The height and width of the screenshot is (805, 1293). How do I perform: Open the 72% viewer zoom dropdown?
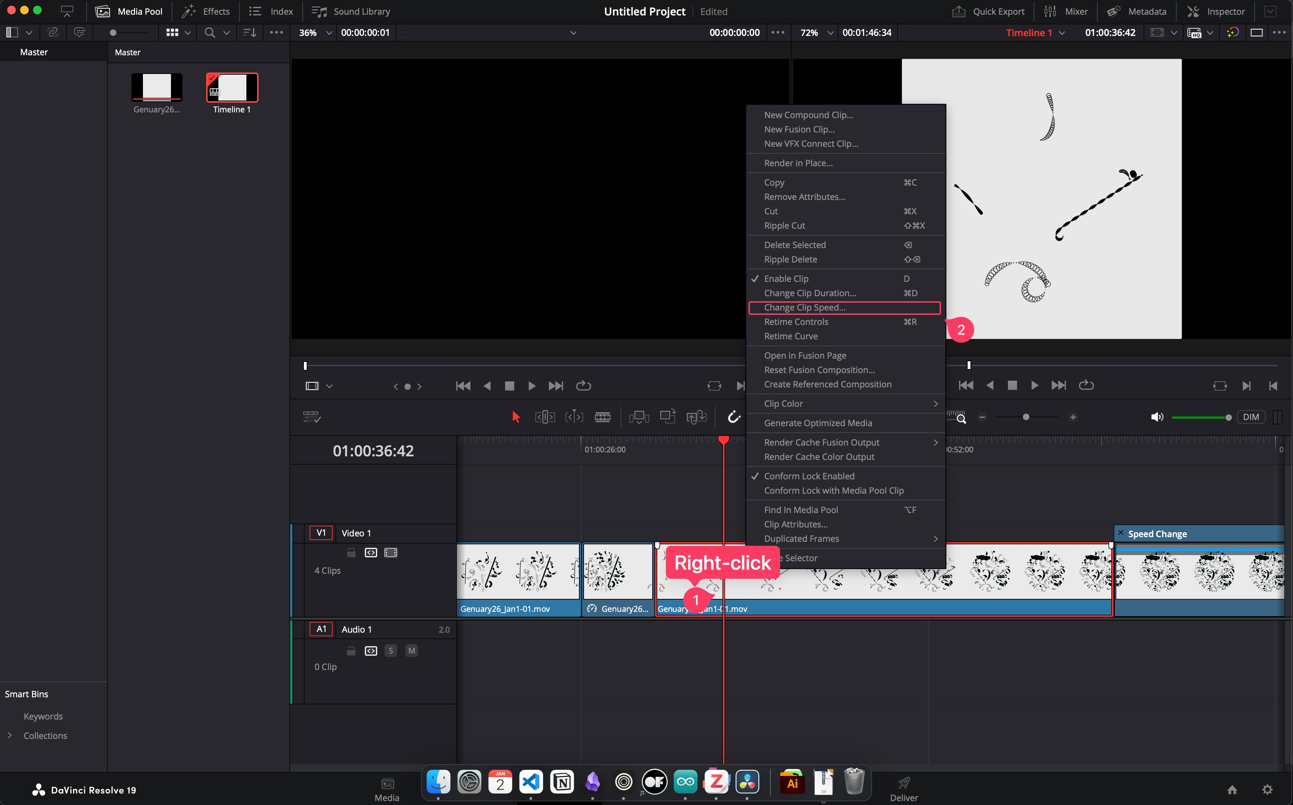830,32
